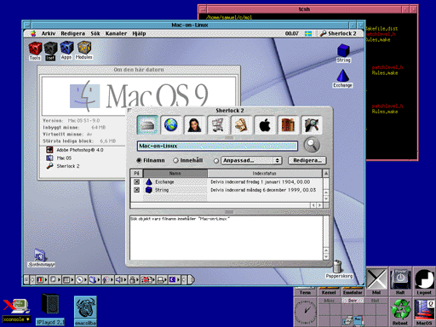Click the speaker volume control strip module
436x327 pixels.
point(119,280)
